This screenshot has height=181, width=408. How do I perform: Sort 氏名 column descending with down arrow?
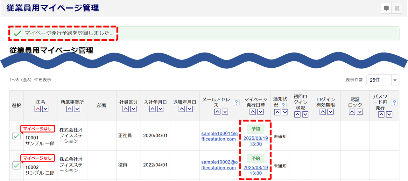click(45, 109)
